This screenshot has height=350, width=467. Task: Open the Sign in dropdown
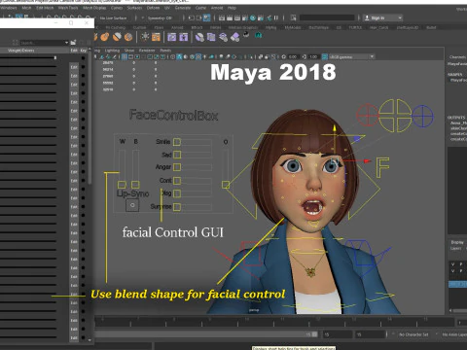pyautogui.click(x=382, y=17)
